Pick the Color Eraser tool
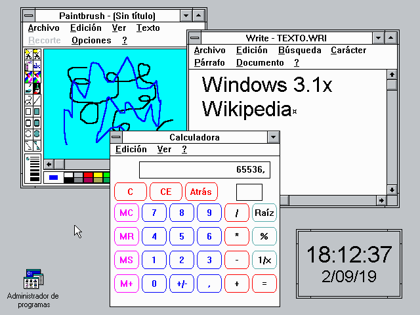Image resolution: width=420 pixels, height=315 pixels. [x=28, y=77]
